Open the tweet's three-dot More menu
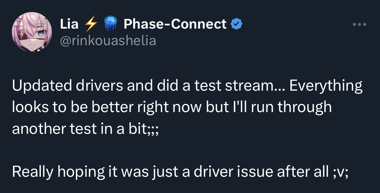 coord(360,24)
